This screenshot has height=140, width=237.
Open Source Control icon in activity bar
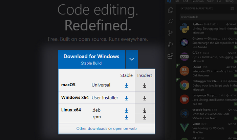point(171,33)
